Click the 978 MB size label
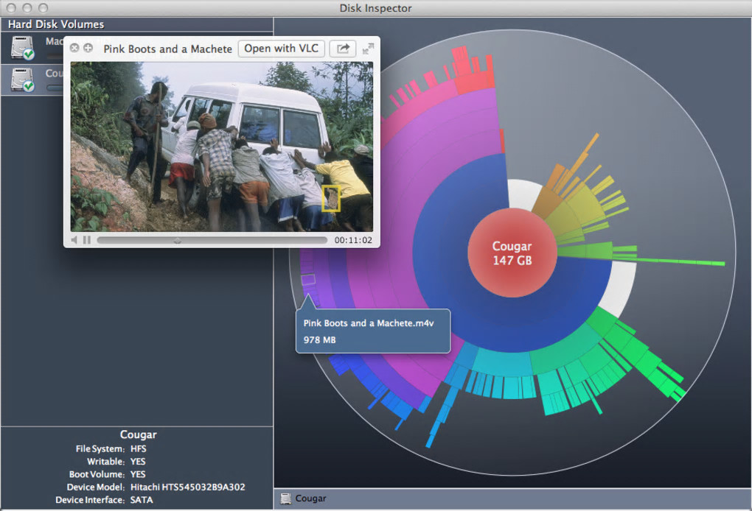 (x=319, y=340)
